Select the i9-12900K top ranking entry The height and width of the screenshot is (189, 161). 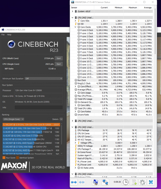(x=31, y=125)
